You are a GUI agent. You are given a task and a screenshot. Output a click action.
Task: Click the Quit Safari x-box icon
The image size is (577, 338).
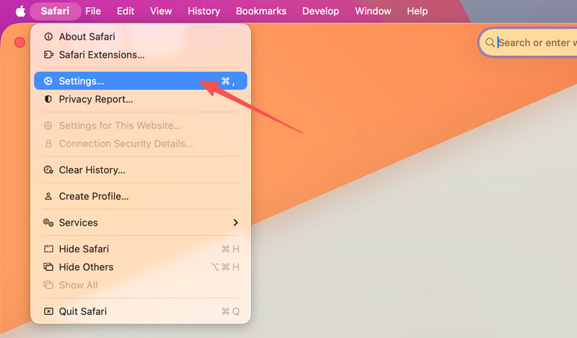point(48,311)
